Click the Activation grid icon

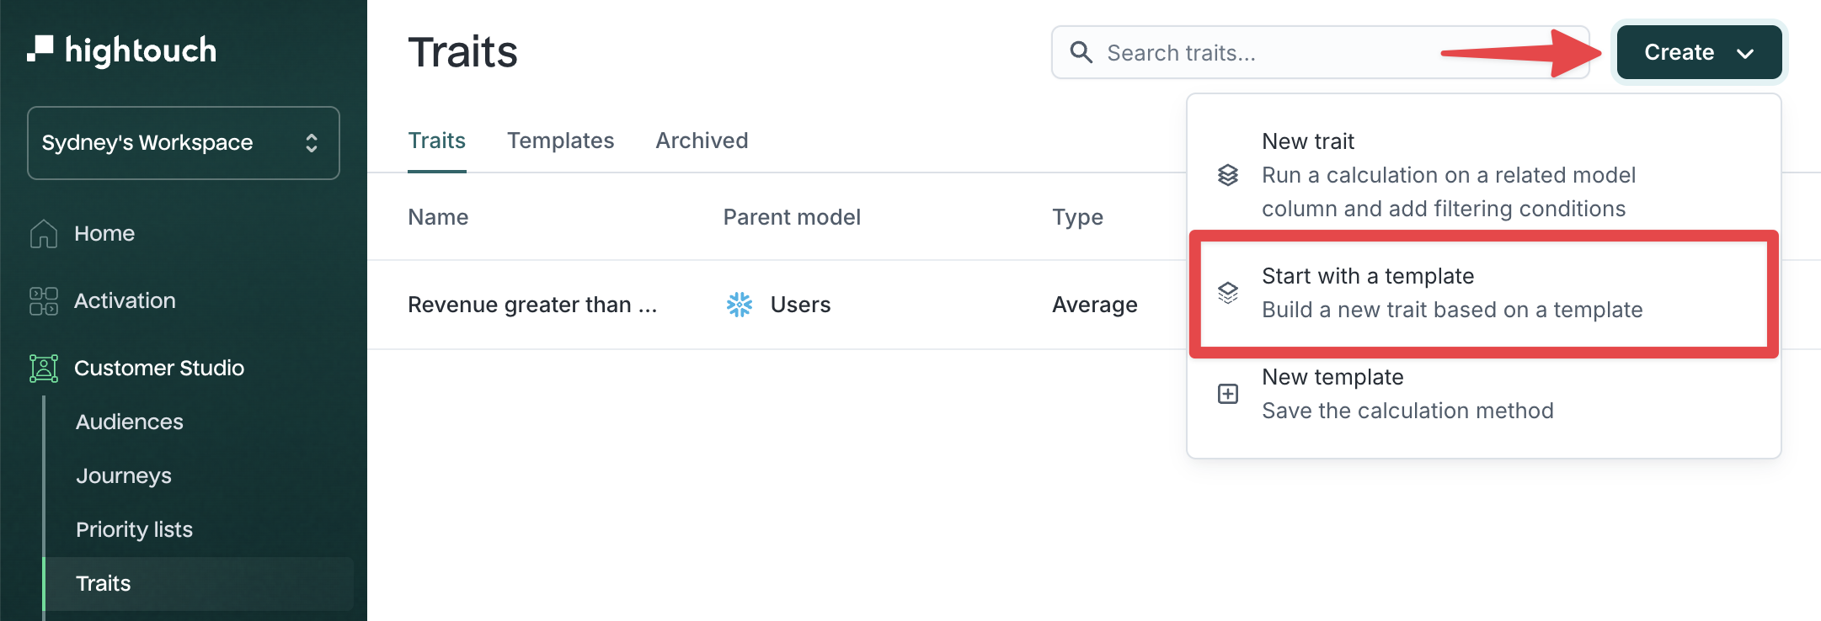(x=44, y=300)
